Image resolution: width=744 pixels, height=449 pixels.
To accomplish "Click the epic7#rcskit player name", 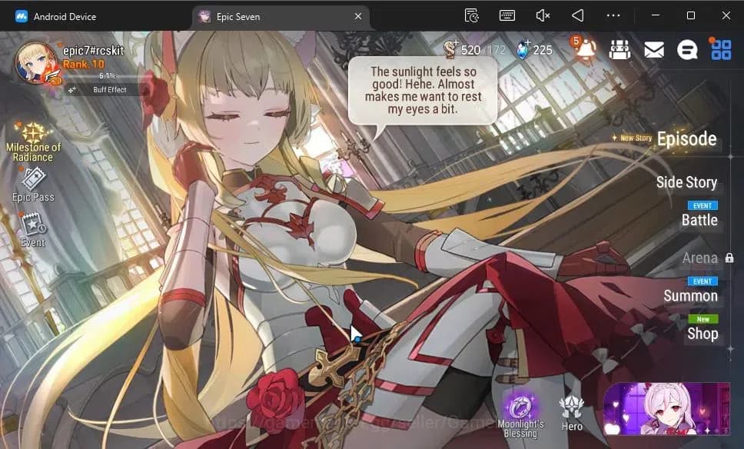I will [x=93, y=50].
